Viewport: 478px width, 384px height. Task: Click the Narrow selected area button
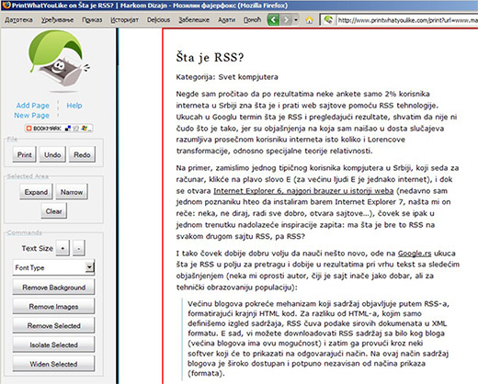coord(72,192)
